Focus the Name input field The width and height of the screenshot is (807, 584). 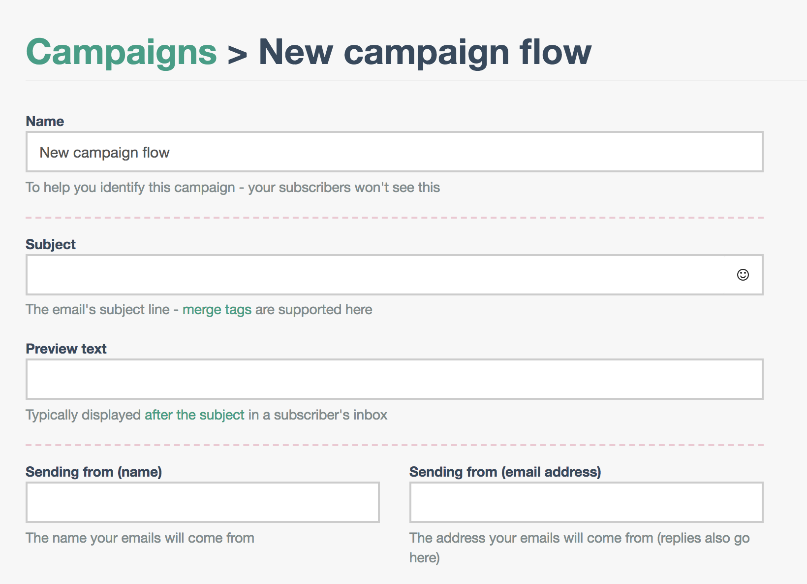coord(394,152)
